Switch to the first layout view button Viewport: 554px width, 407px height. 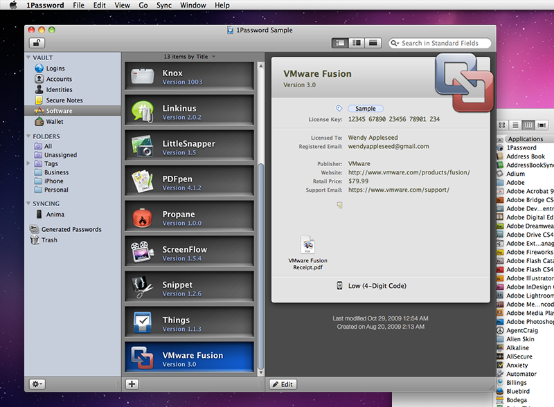(340, 43)
